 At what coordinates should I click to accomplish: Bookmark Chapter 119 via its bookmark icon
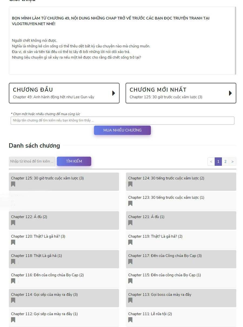click(x=130, y=242)
